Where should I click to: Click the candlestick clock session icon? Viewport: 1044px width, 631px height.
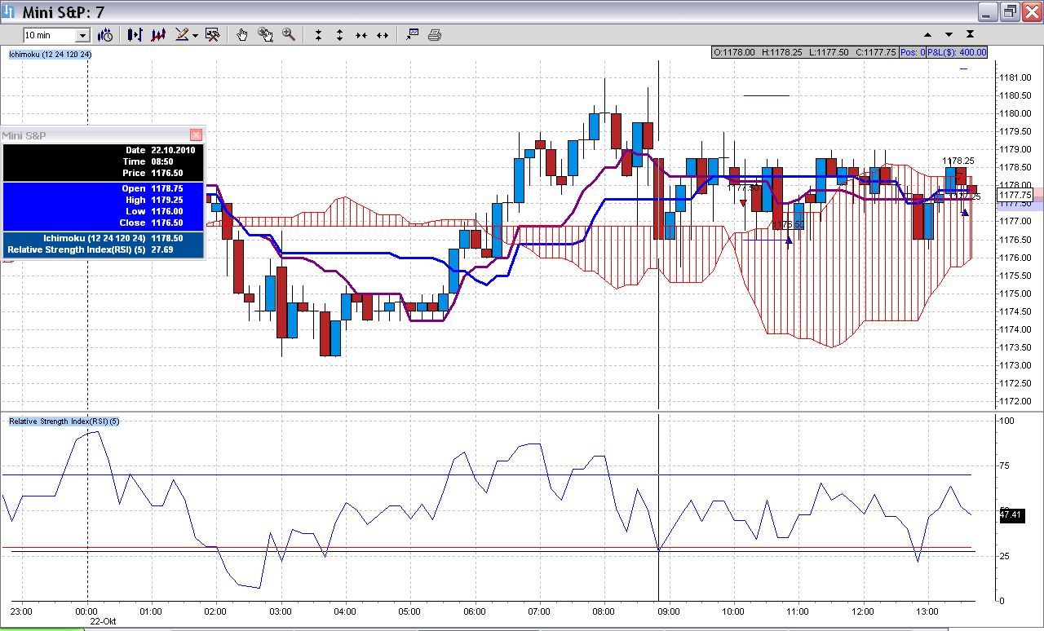pos(105,35)
